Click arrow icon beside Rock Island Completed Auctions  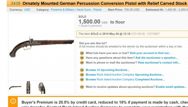tap(82, 79)
